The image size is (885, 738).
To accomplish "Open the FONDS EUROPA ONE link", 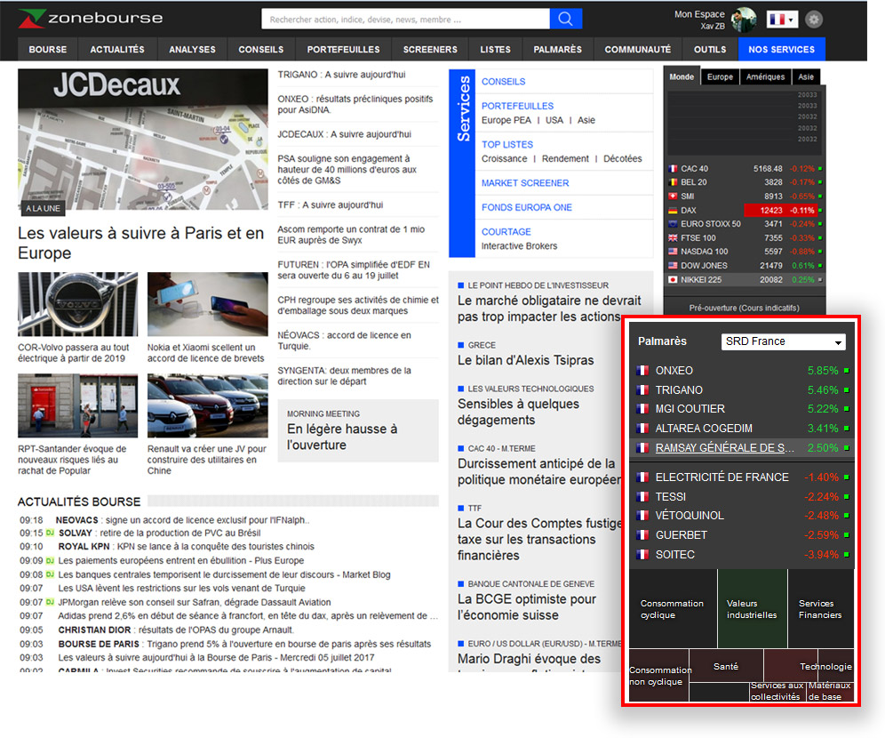I will [527, 207].
